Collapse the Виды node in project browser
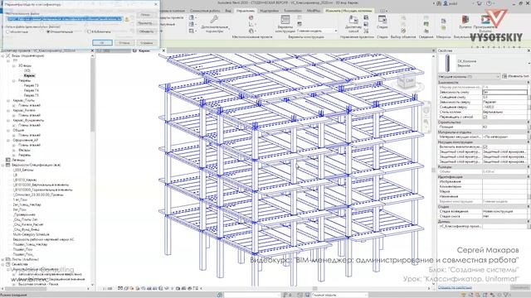Viewport: 531px width, 298px height. (3, 55)
